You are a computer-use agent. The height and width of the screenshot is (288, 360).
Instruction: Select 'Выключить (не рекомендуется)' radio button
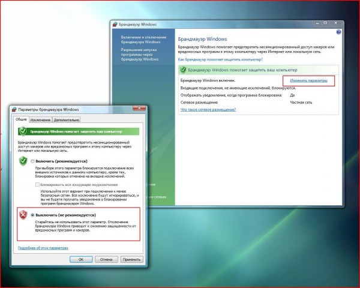(32, 215)
